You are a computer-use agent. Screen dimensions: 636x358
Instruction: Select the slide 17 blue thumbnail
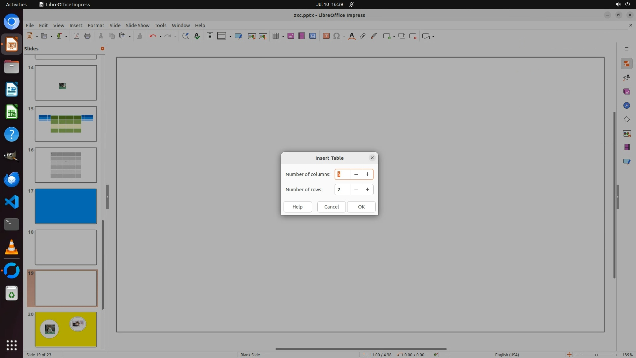click(66, 206)
